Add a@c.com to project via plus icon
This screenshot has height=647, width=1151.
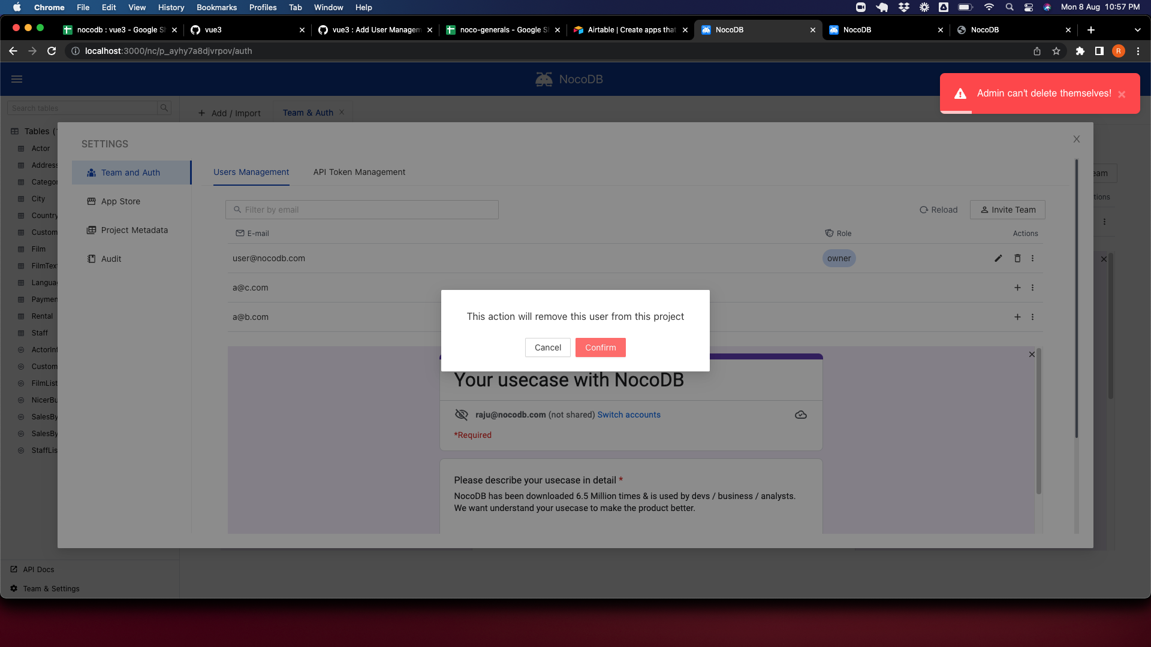1017,288
